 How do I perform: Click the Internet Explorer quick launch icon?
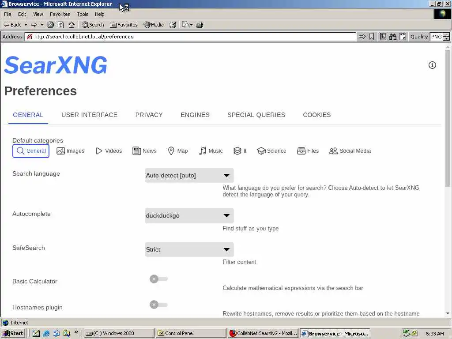(46, 334)
